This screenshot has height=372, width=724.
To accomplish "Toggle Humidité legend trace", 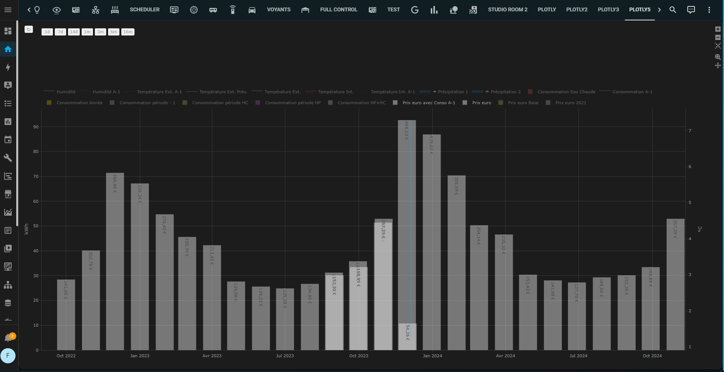I will click(60, 92).
